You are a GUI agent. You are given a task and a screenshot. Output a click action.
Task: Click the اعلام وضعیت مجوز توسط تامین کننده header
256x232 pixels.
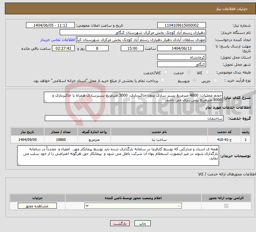pyautogui.click(x=133, y=198)
